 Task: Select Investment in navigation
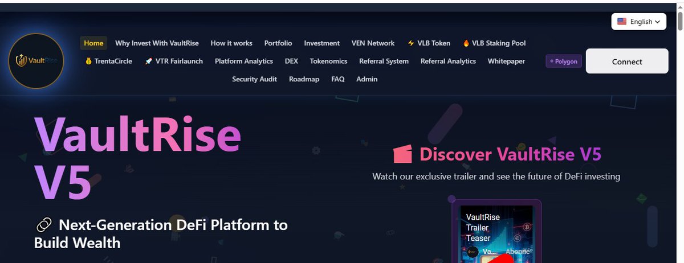pos(321,43)
